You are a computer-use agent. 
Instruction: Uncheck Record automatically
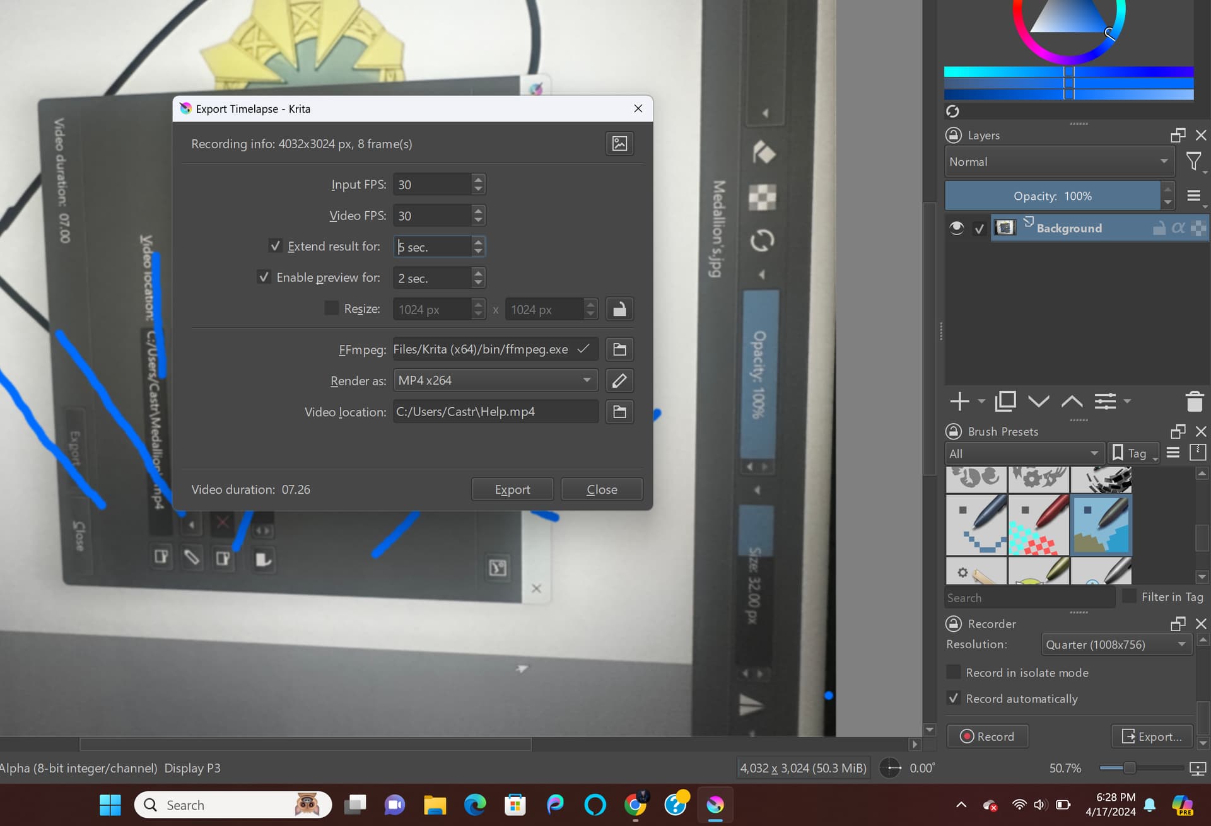[954, 698]
